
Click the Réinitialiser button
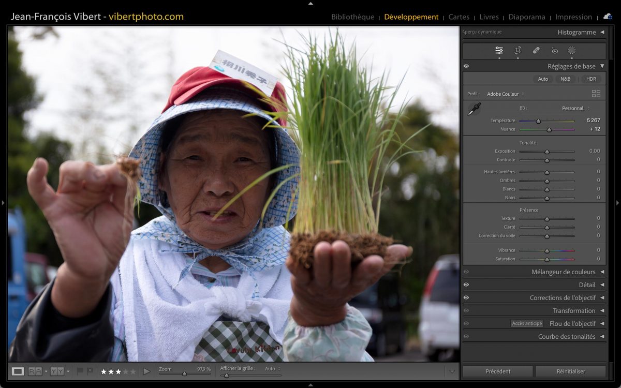(570, 371)
